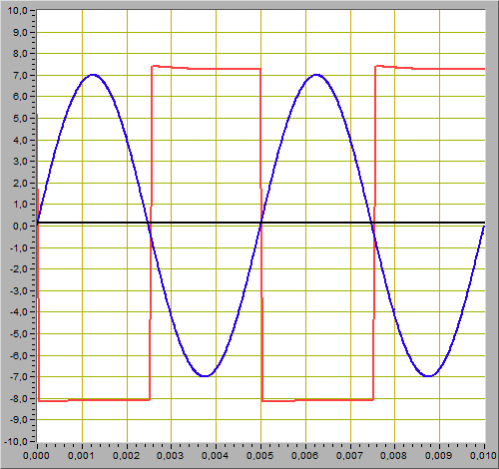This screenshot has height=469, width=499.
Task: Select the x-axis label "0,001"
Action: click(82, 456)
